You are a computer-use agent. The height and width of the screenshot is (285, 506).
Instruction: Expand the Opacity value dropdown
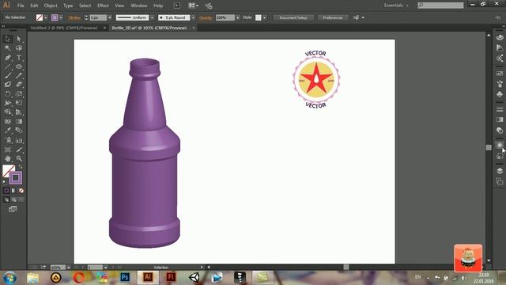coord(238,17)
